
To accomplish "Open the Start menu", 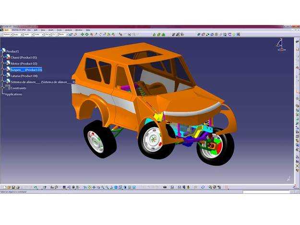I will click(7, 30).
